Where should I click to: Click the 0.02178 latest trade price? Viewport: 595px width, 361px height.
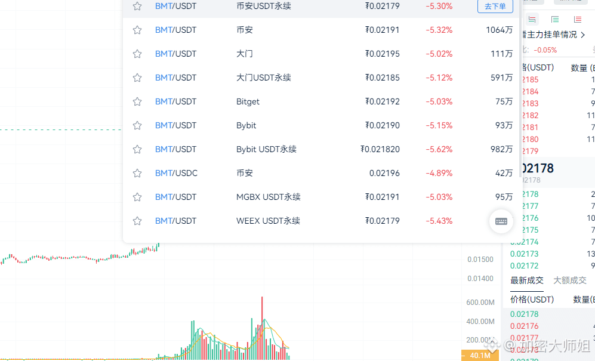tap(524, 314)
